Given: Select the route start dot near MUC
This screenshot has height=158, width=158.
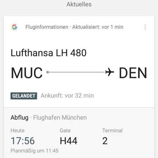Looking at the screenshot, I should pyautogui.click(x=48, y=72).
